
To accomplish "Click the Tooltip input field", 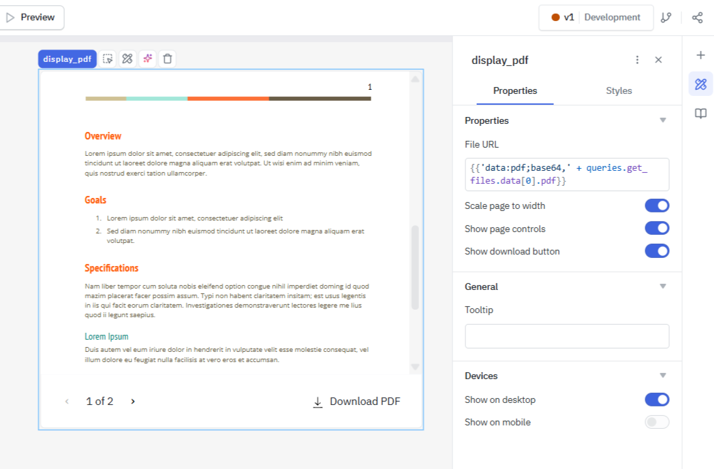I will 567,336.
